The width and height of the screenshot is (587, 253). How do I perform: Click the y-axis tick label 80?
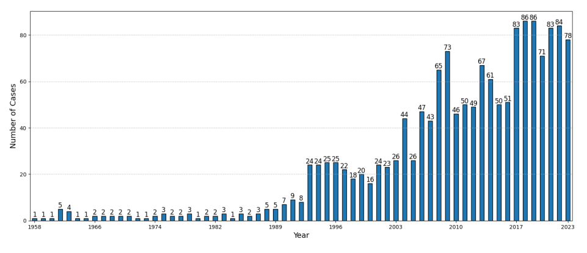click(24, 35)
